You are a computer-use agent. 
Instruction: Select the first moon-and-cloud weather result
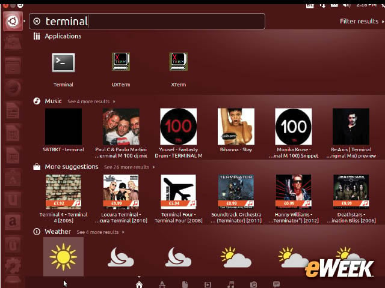point(121,257)
